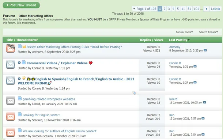223x140 pixels.
Task: Open Looking for English writer! thread
Action: click(x=41, y=115)
